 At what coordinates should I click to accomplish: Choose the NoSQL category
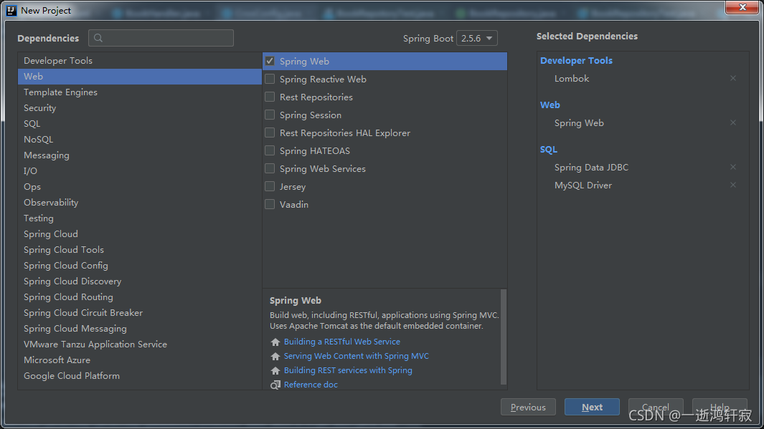click(x=140, y=140)
